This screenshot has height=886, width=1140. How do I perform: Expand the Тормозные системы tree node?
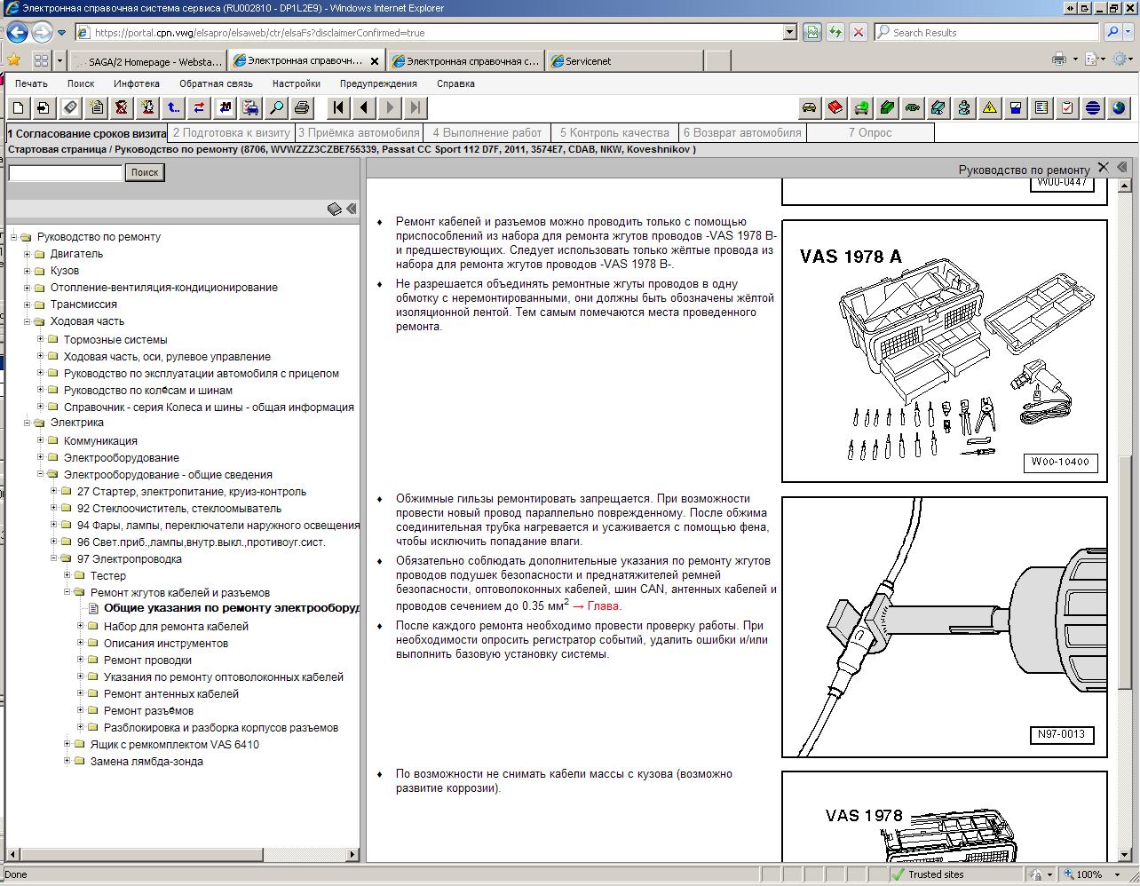pyautogui.click(x=41, y=339)
